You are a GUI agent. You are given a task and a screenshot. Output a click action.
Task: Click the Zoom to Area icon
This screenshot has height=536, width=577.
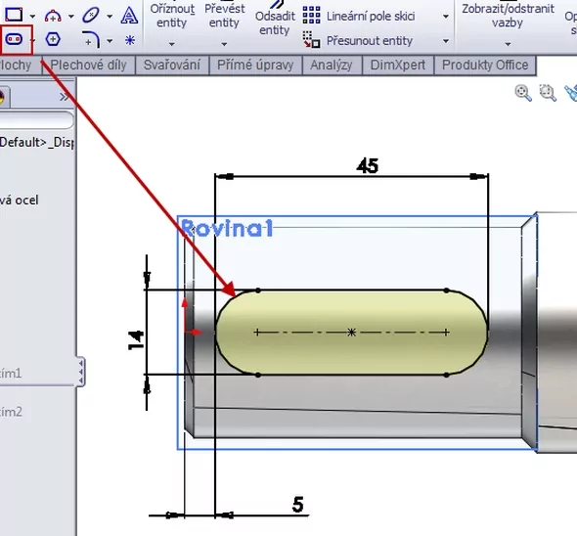(x=548, y=92)
